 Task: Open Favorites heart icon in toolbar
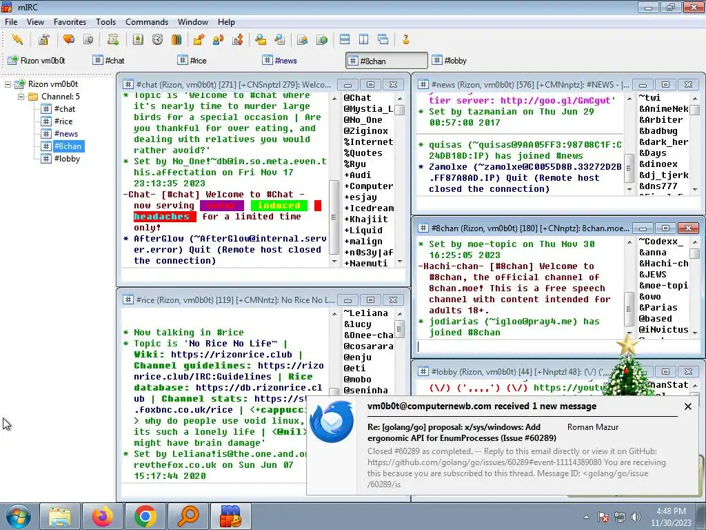click(69, 39)
